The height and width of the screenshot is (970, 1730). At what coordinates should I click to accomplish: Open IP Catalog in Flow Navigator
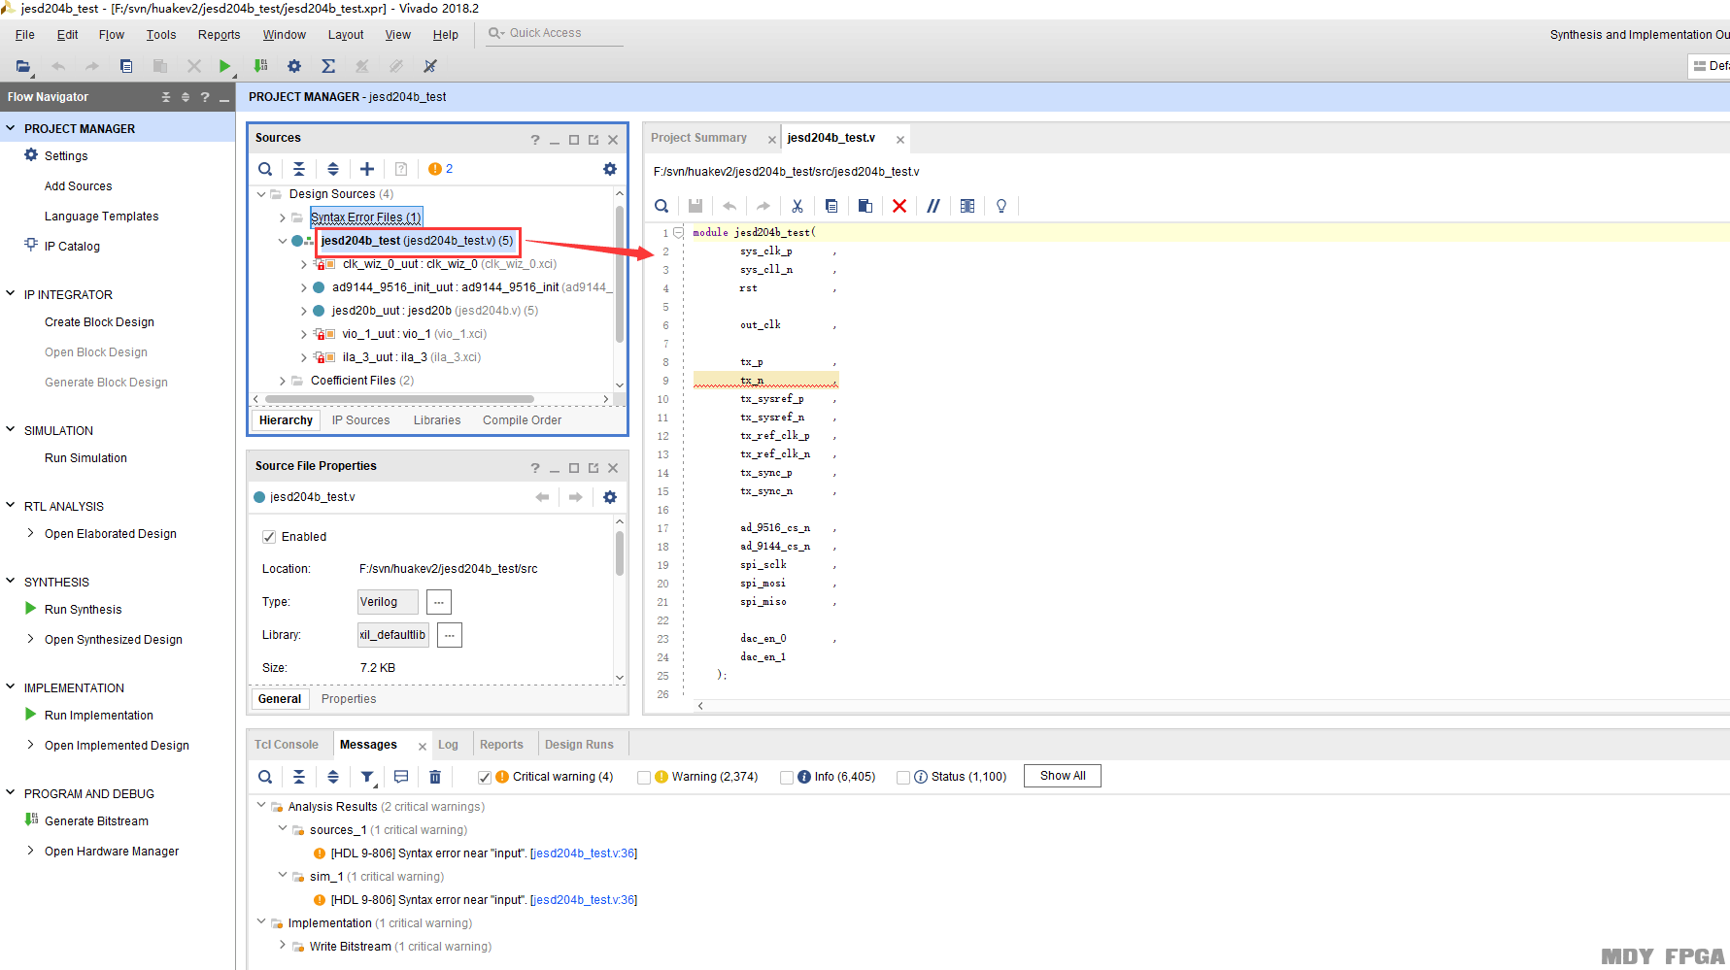(72, 247)
